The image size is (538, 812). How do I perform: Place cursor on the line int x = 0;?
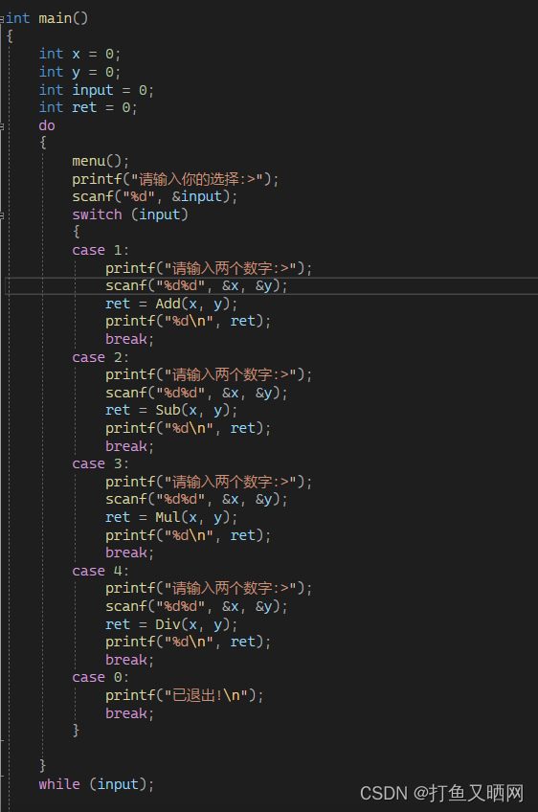pos(79,54)
